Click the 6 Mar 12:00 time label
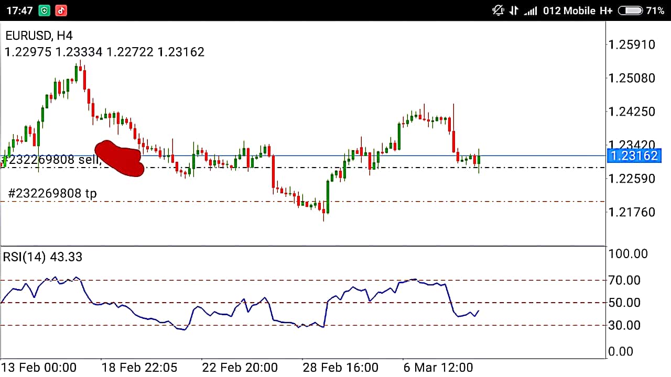Screen dimensions: 671x377 click(x=438, y=367)
